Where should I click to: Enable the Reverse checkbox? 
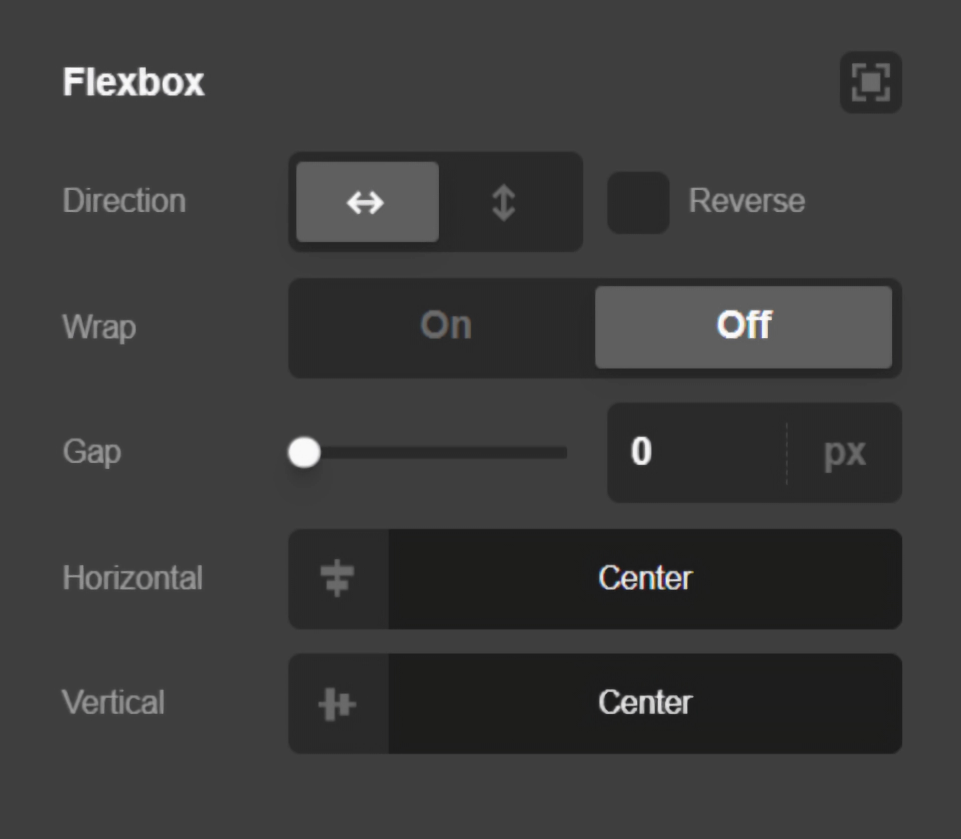(638, 202)
